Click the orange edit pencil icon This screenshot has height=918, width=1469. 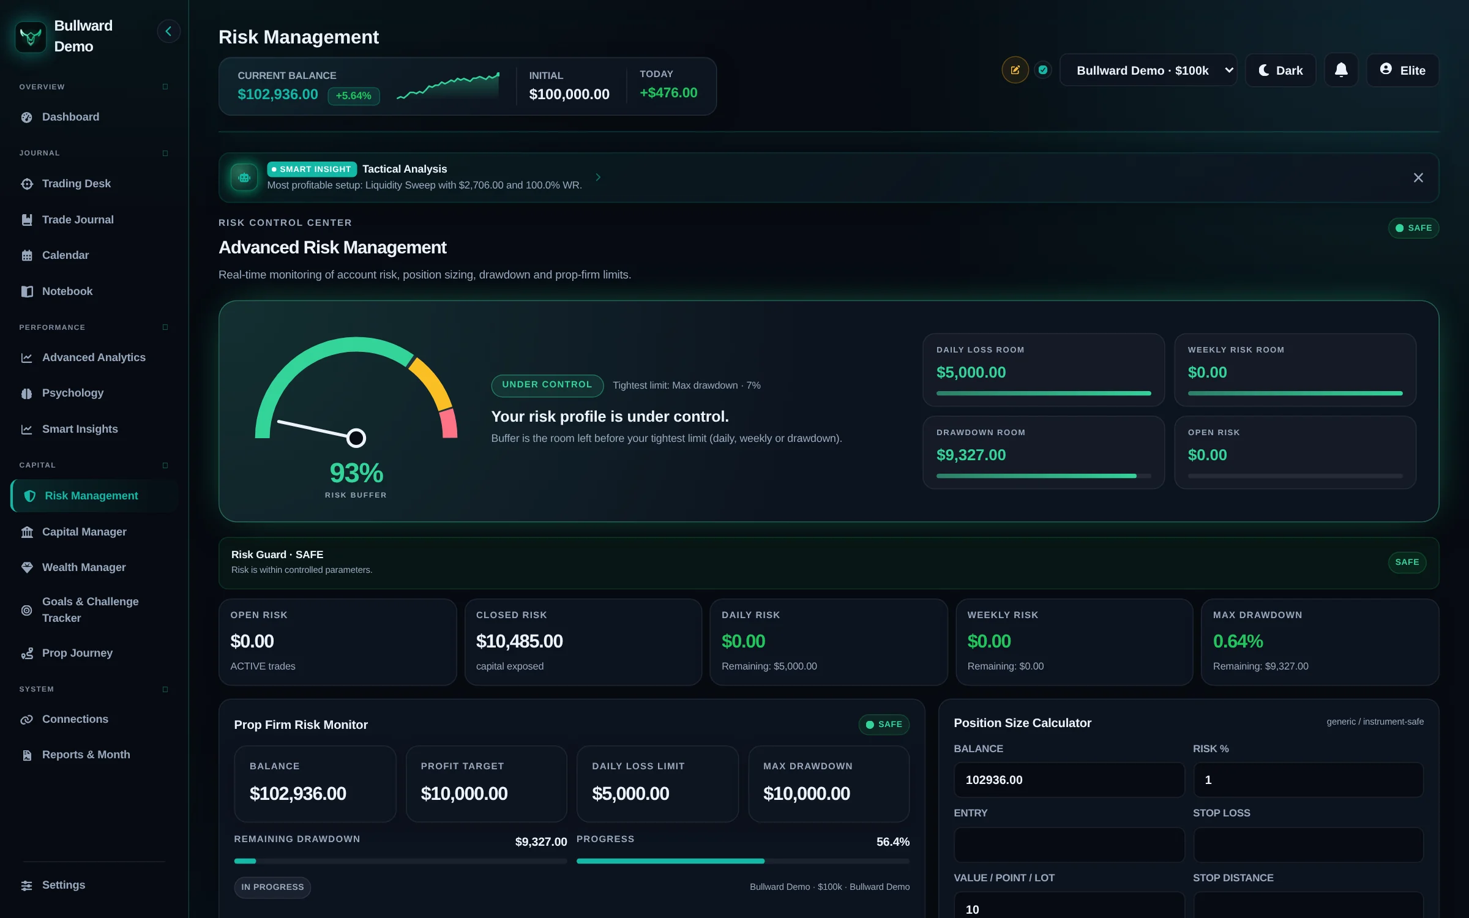(1015, 70)
